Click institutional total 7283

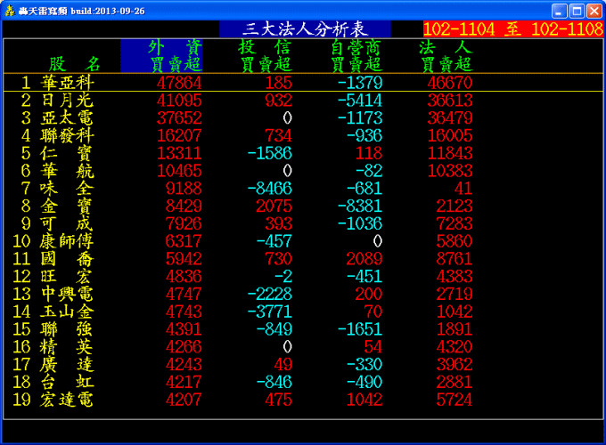coord(454,224)
